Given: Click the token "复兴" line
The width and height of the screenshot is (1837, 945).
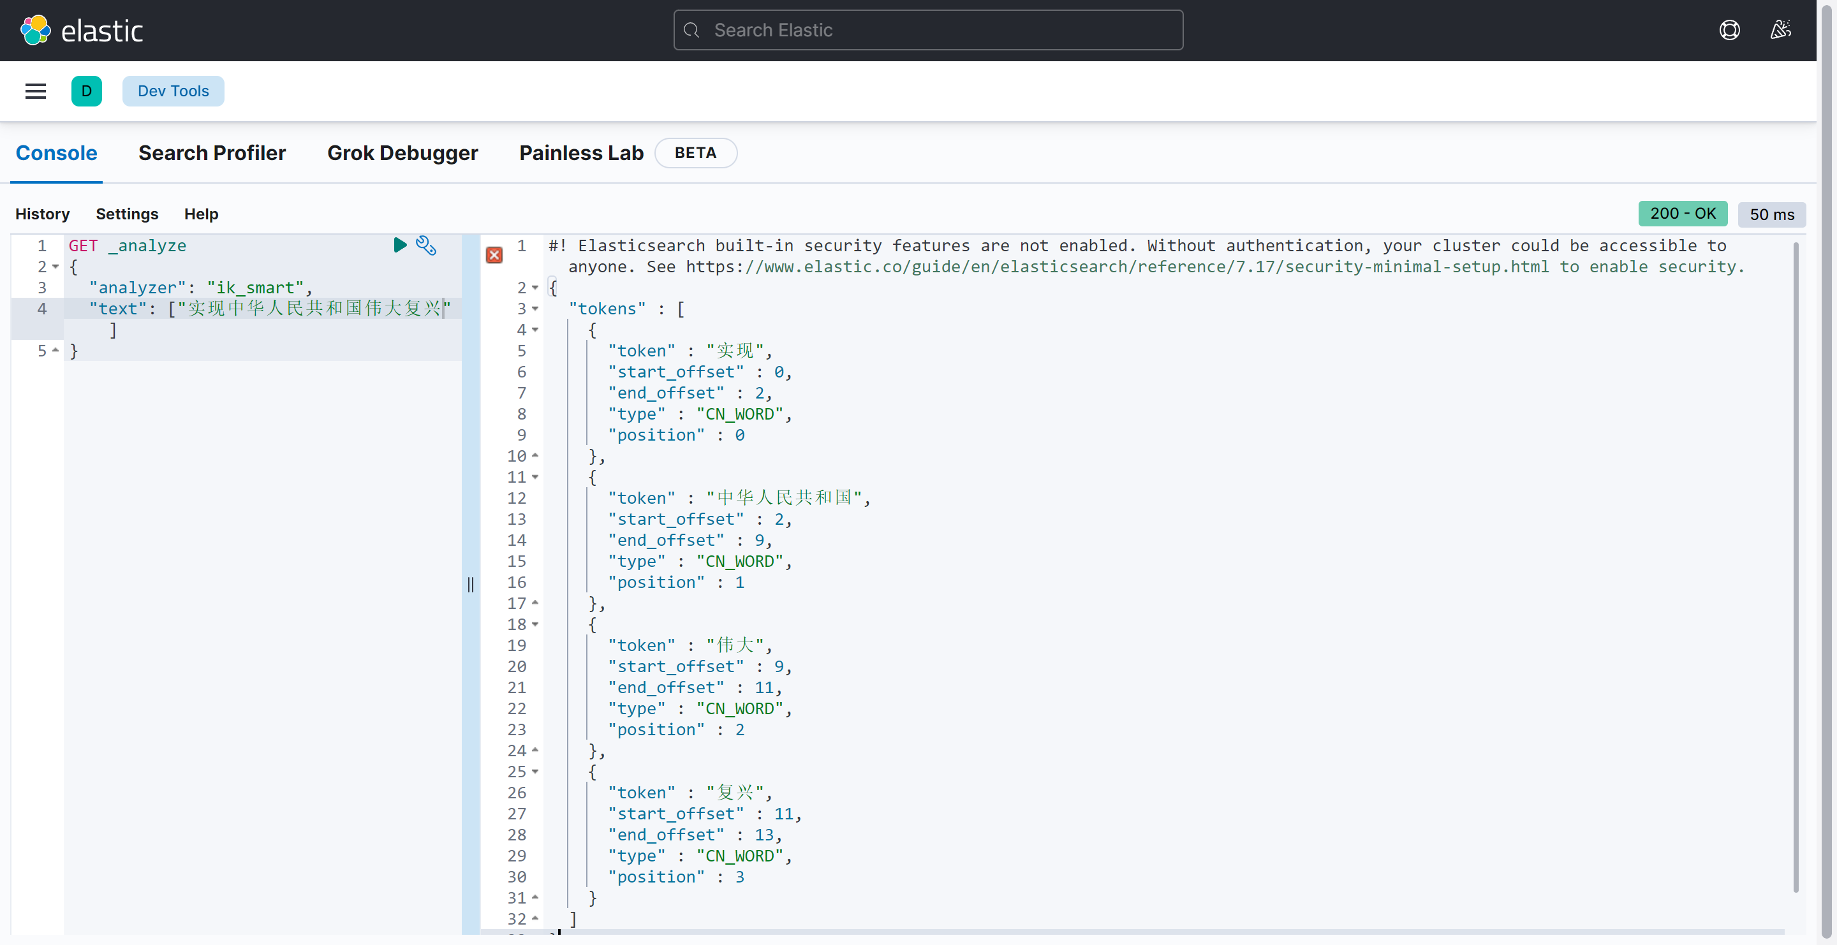Looking at the screenshot, I should (690, 793).
